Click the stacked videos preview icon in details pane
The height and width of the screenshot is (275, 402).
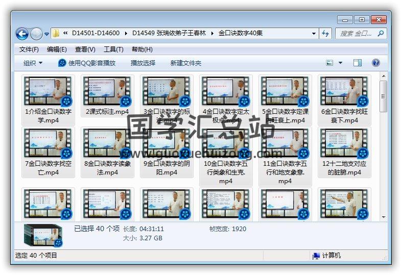[43, 235]
